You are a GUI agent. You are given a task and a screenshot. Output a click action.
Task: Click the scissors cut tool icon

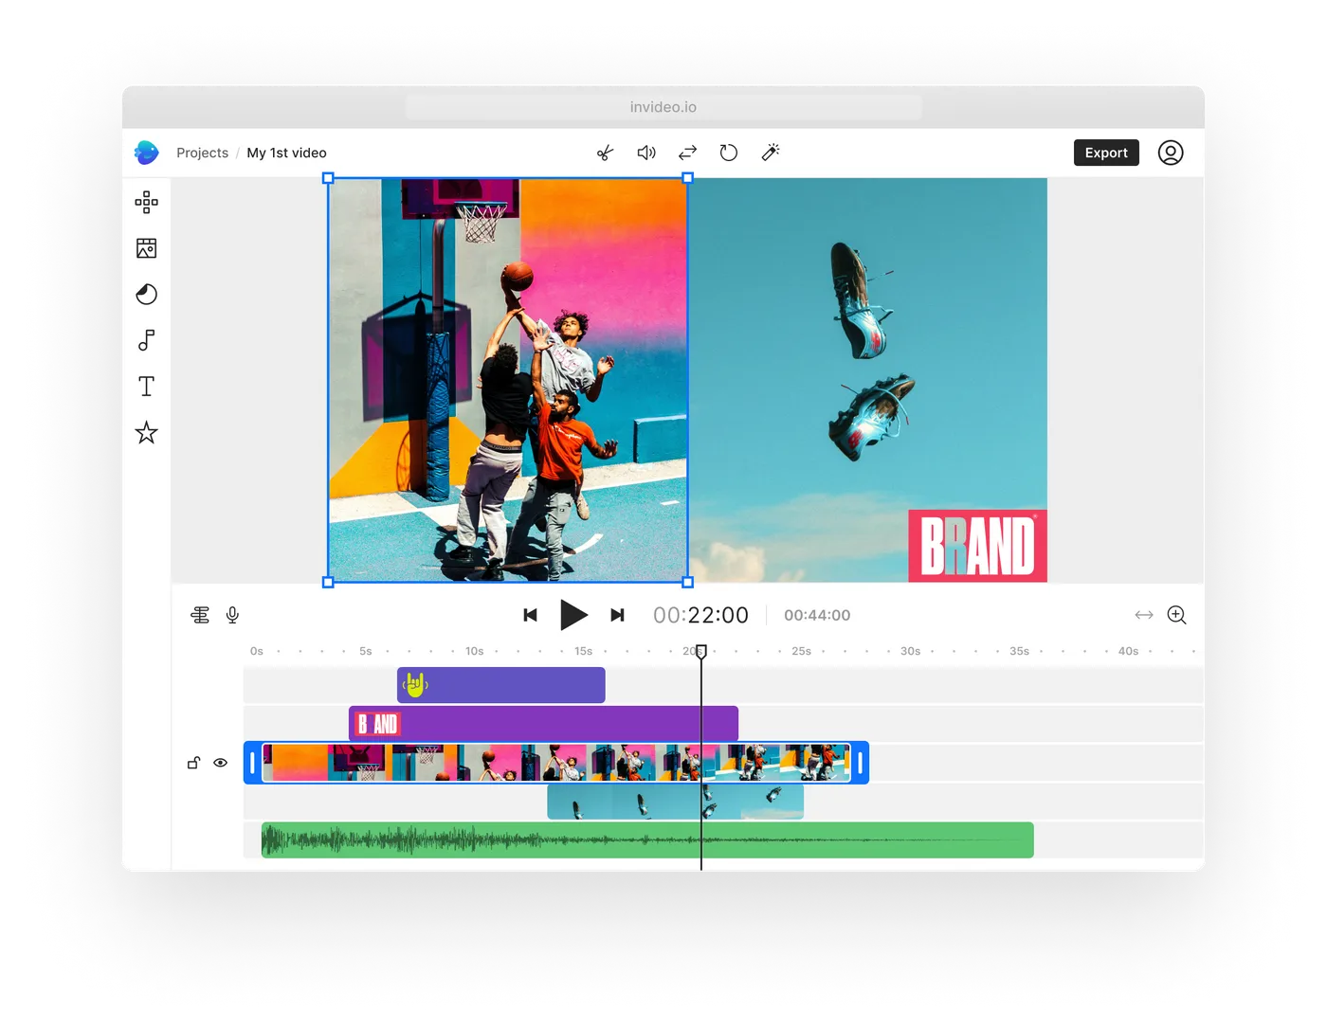pyautogui.click(x=606, y=153)
